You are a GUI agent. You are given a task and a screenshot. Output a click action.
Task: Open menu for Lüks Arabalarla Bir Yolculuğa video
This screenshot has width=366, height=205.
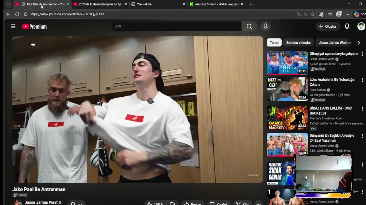click(x=363, y=80)
